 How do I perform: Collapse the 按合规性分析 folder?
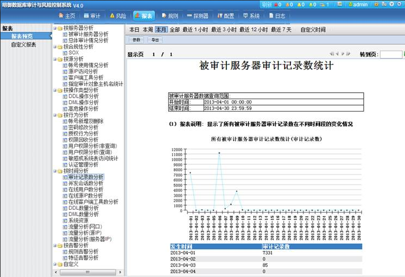[x=55, y=47]
